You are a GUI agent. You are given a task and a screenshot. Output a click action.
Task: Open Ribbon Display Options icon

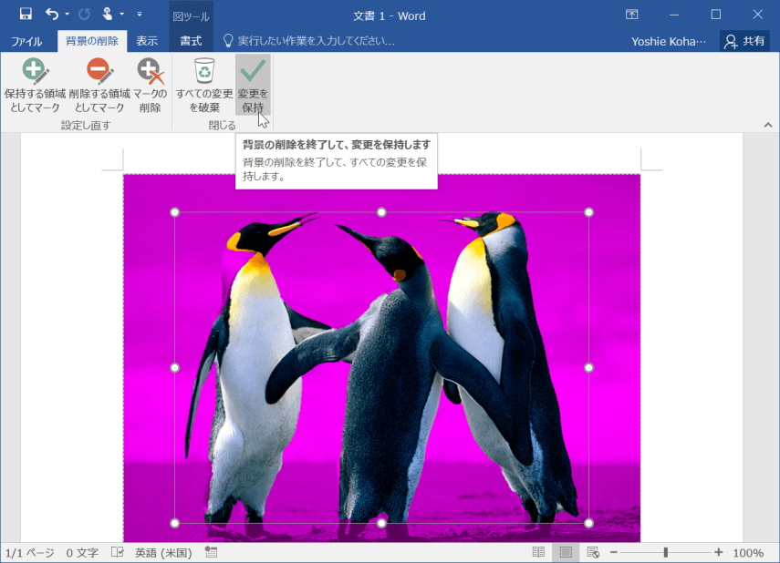click(x=632, y=15)
